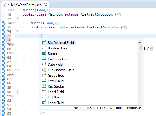This screenshot has width=156, height=116.
Task: Click override marker icon at line 87
Action: click(3, 79)
